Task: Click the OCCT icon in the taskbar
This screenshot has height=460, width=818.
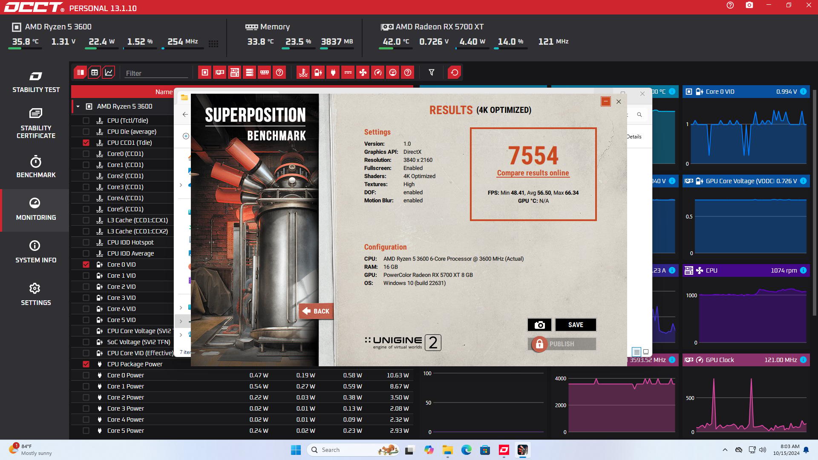Action: [504, 450]
